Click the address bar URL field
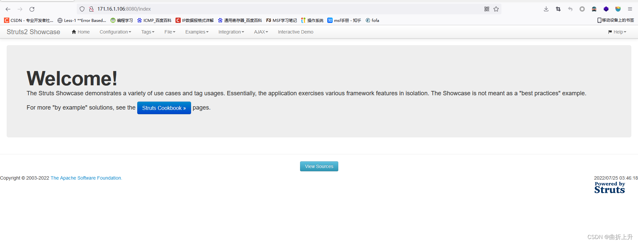 266,9
